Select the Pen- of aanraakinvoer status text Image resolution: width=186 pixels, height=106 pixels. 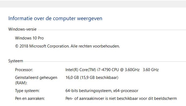click(121, 98)
